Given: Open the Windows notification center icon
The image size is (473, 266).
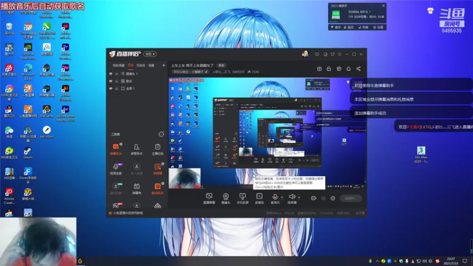Looking at the screenshot, I should (465, 261).
